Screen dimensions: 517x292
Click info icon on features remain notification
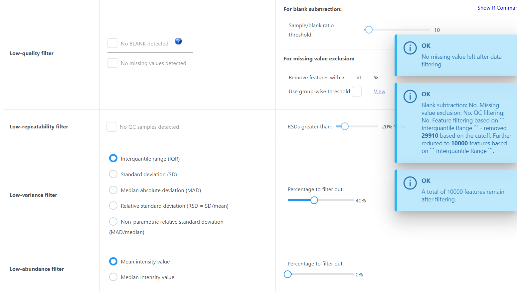point(410,183)
